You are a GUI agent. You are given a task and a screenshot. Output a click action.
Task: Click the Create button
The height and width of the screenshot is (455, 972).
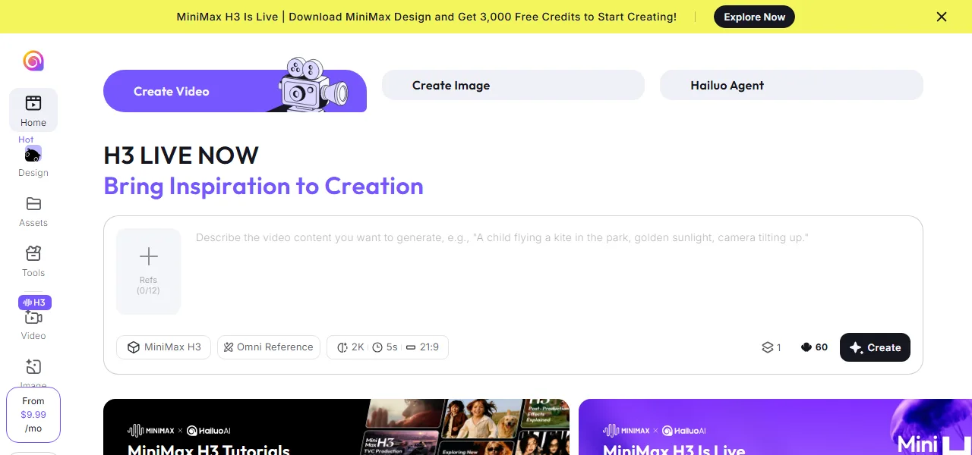875,347
